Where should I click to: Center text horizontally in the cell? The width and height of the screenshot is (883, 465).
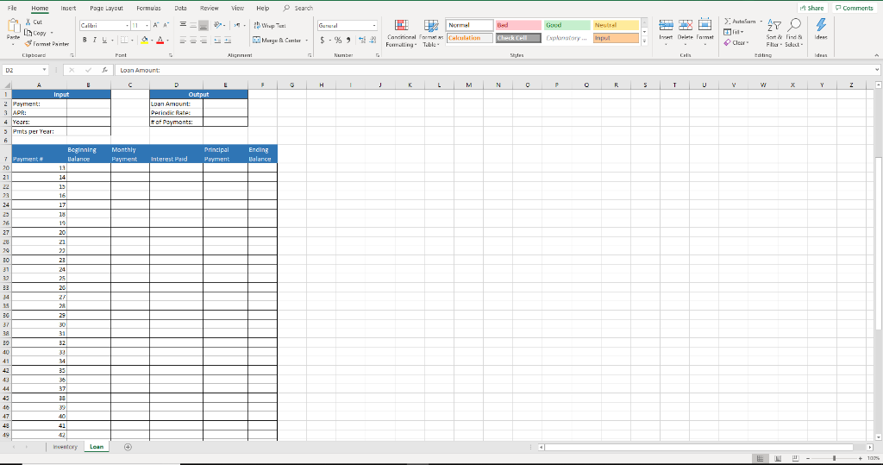(x=193, y=40)
